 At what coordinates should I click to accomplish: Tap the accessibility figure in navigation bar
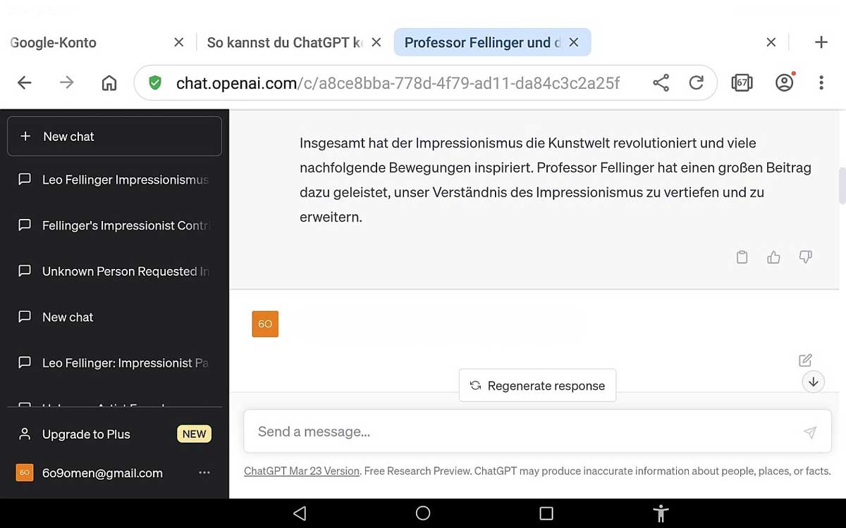point(661,513)
